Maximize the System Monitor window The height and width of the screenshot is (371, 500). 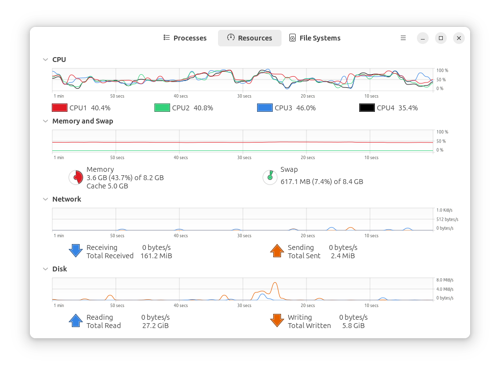(x=441, y=38)
